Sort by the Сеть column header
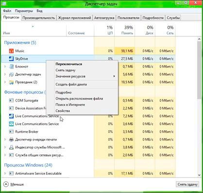The image size is (203, 193). click(x=165, y=31)
